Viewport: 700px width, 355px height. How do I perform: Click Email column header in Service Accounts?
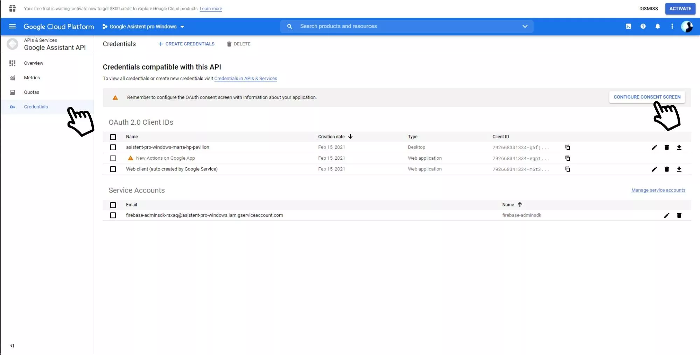(x=132, y=205)
